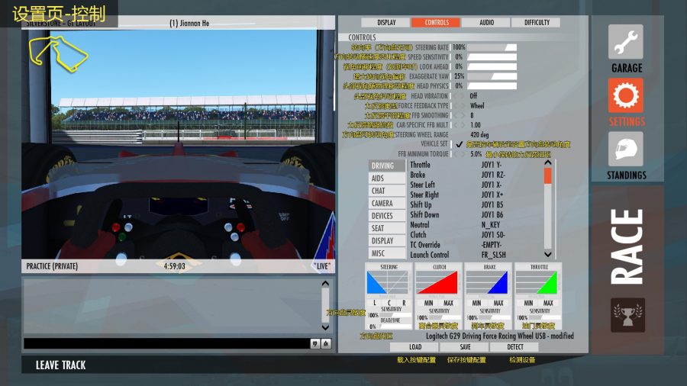687x386 pixels.
Task: Select the Brake JOY1 RZ- mapping row
Action: click(475, 175)
